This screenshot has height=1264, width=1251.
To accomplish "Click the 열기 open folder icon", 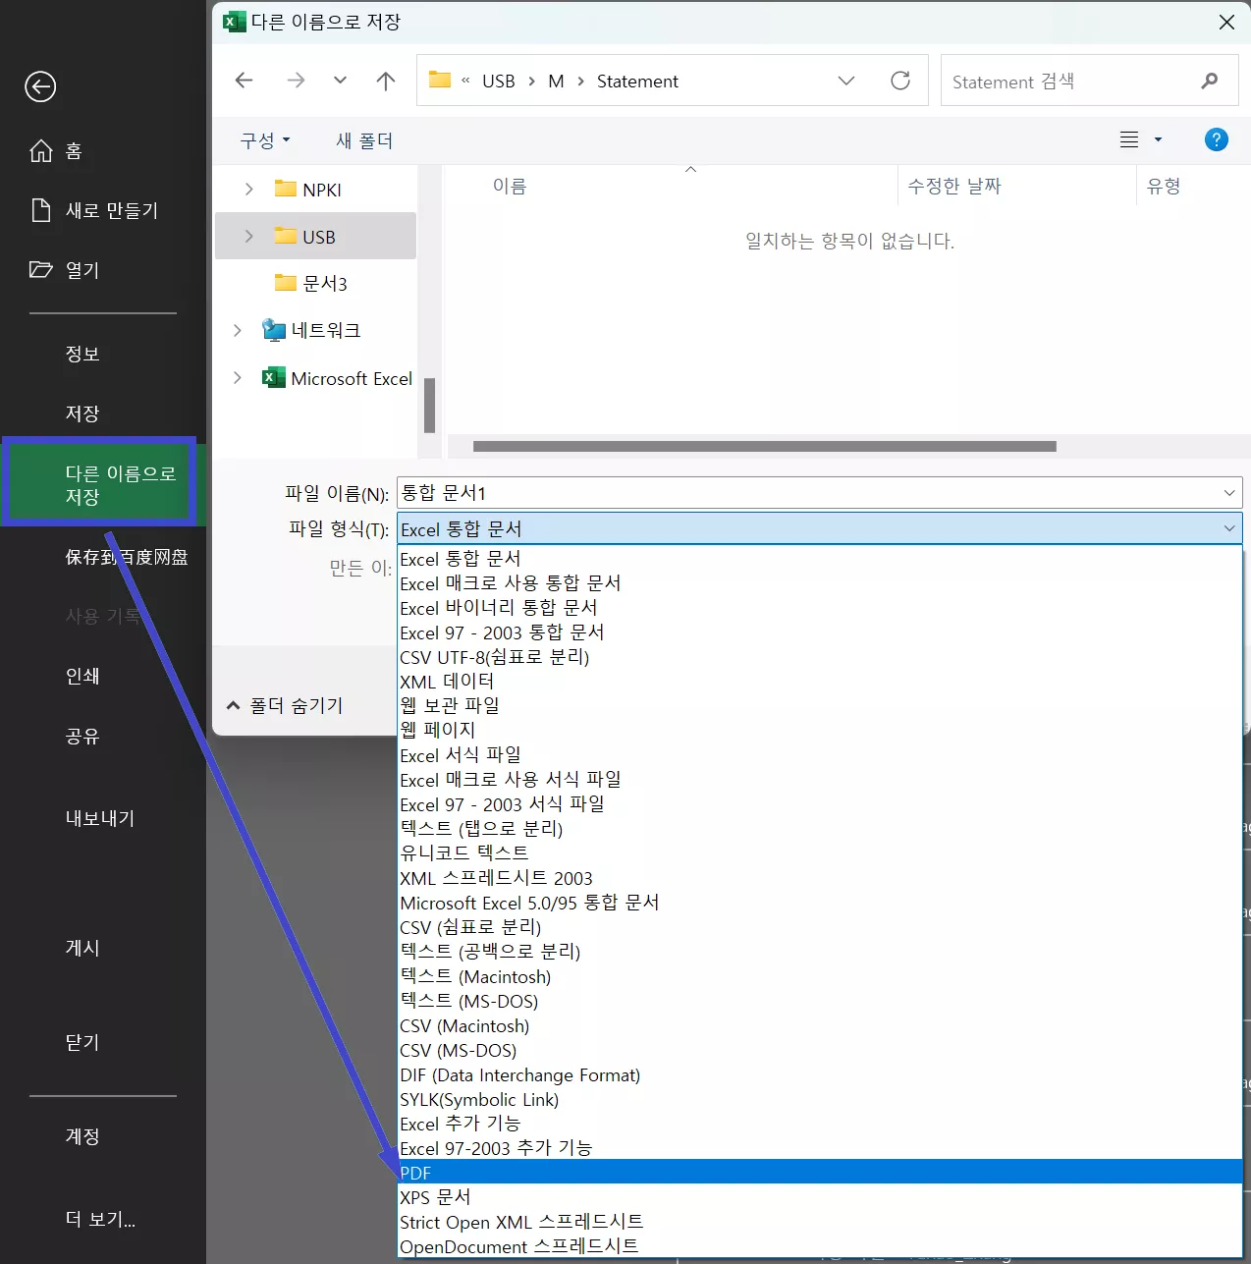I will 41,269.
